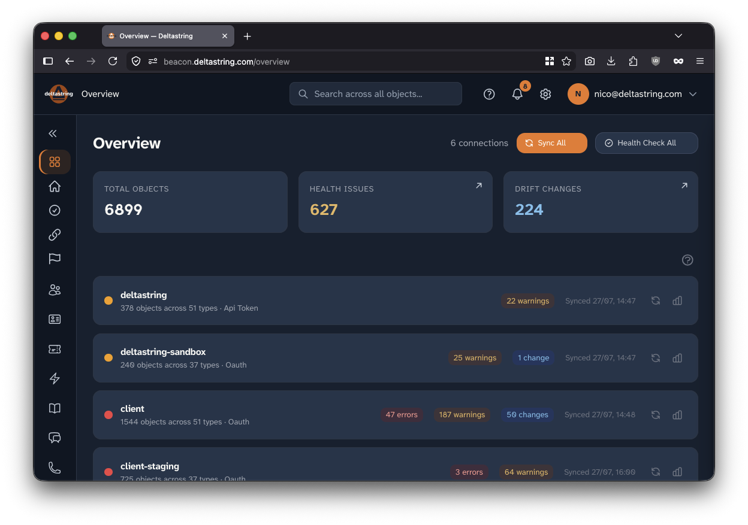748x525 pixels.
Task: Sync the client-staging connection
Action: pos(656,472)
